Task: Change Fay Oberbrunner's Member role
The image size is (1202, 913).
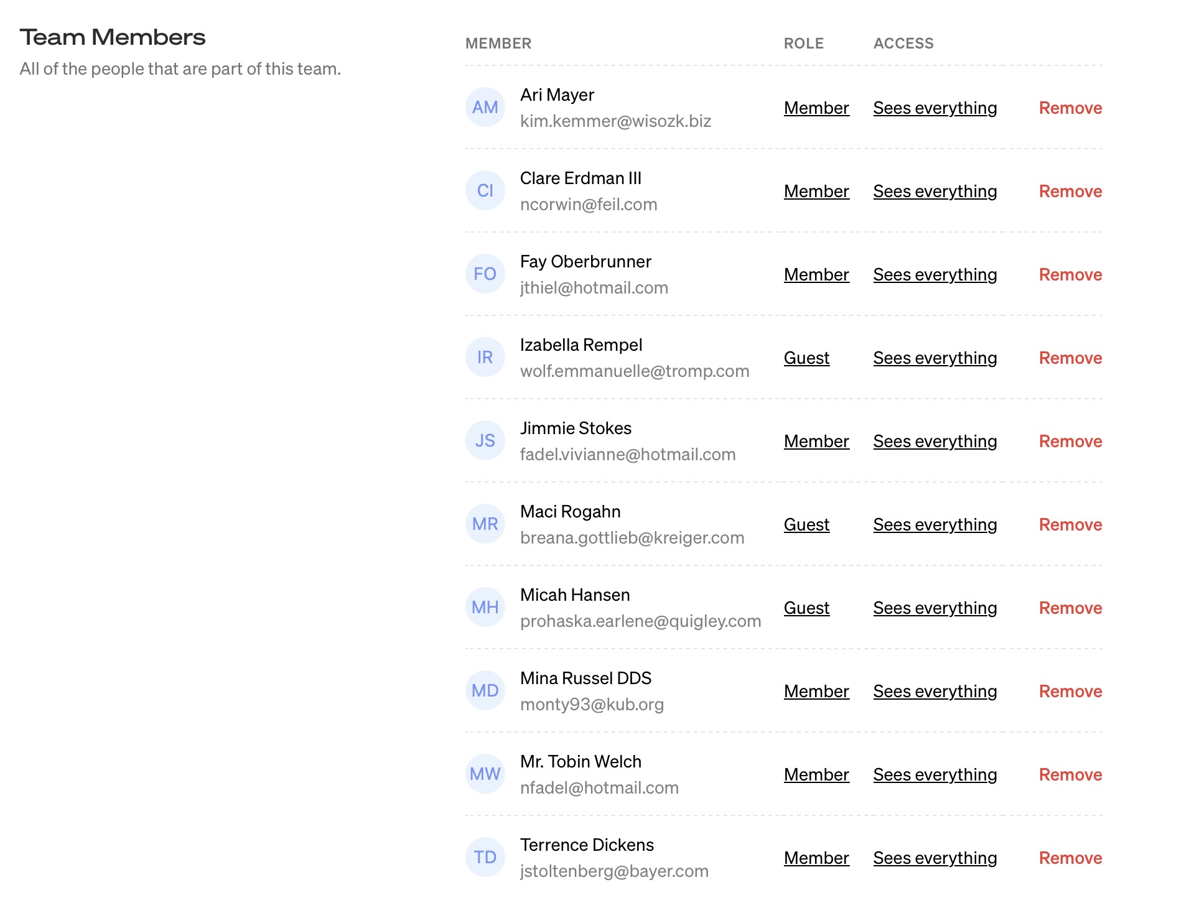Action: [x=816, y=274]
